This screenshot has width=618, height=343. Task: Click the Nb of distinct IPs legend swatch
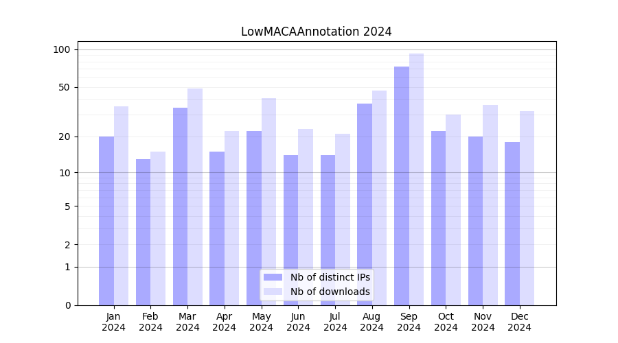click(273, 277)
